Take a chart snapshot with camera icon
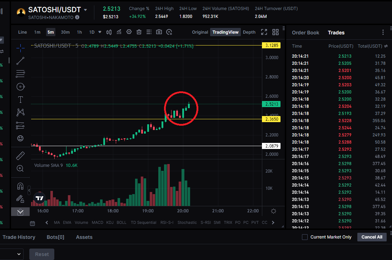This screenshot has width=392, height=260. (x=159, y=32)
